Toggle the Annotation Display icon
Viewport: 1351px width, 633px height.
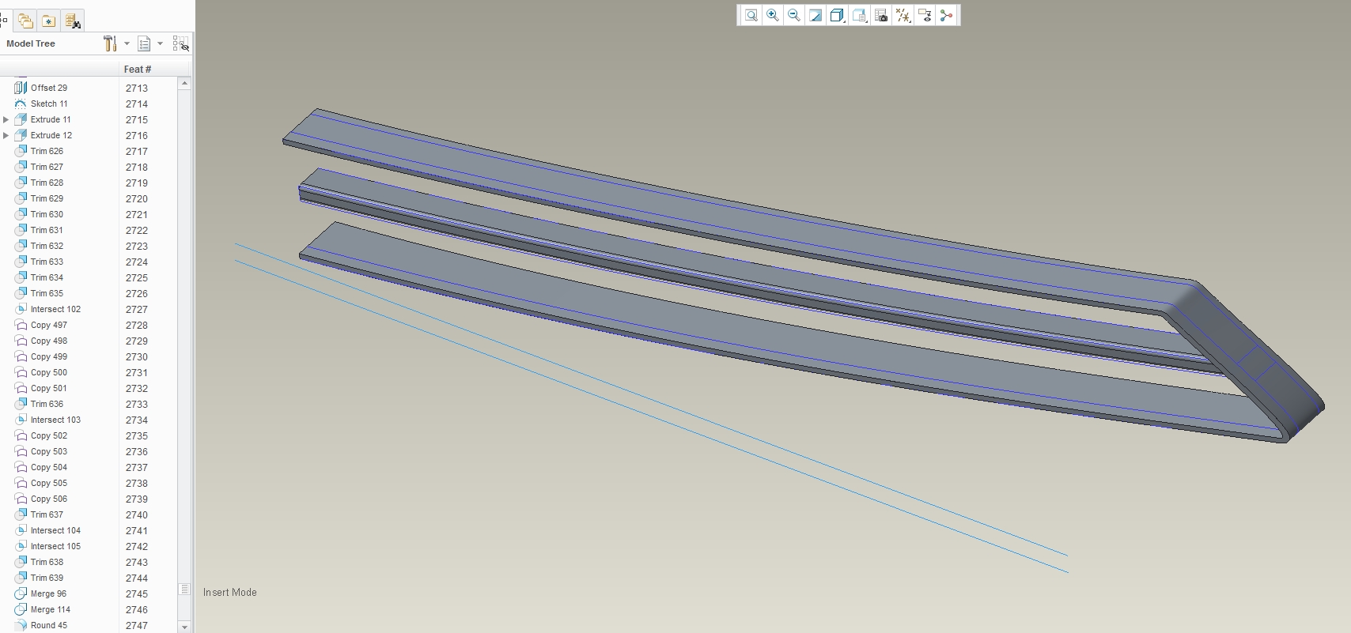[925, 15]
